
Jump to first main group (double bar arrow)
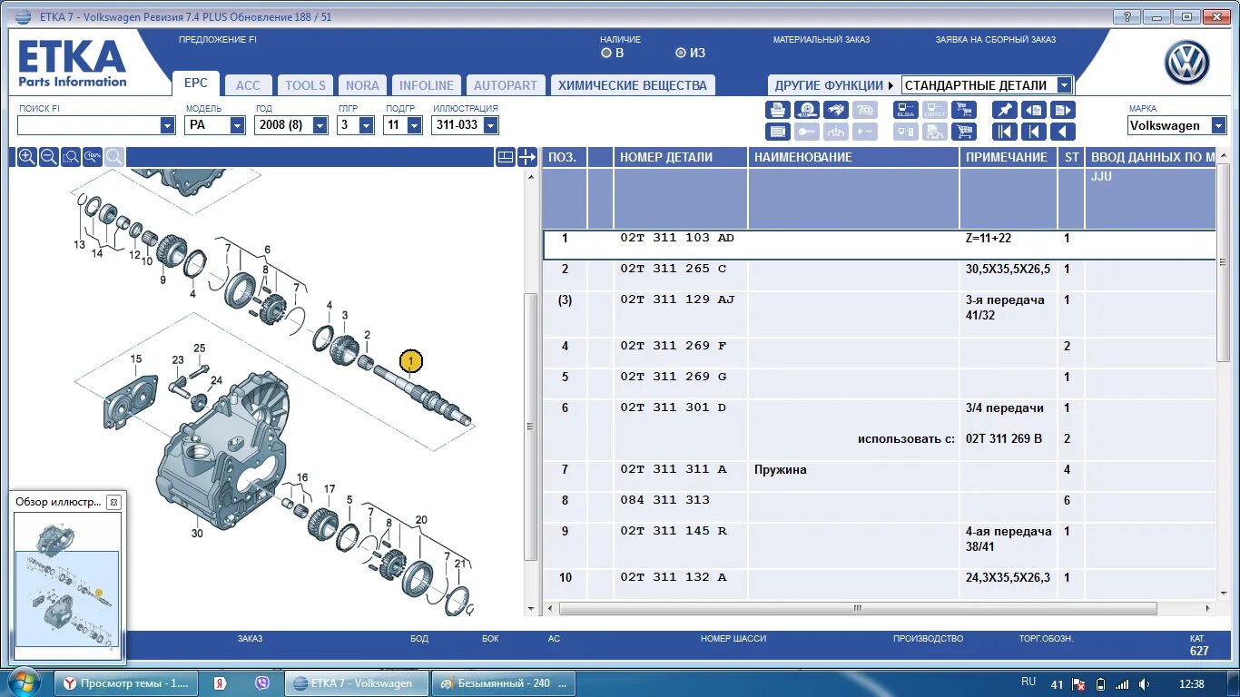click(x=1005, y=132)
